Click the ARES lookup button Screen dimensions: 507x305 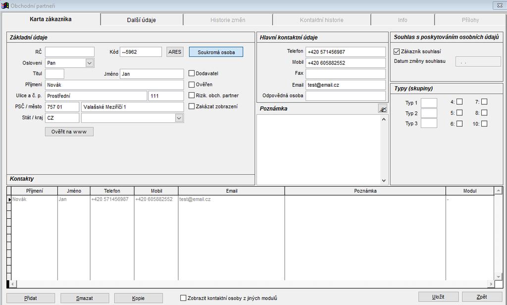[175, 52]
